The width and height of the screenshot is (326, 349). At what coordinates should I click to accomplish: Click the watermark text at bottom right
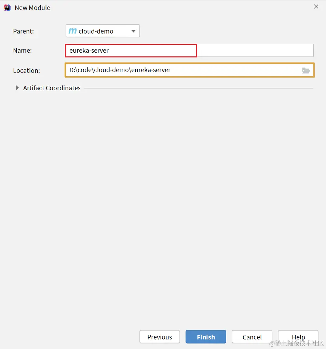point(296,343)
